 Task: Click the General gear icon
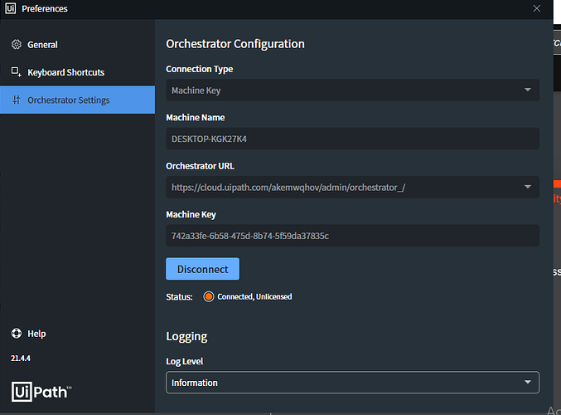pos(16,45)
